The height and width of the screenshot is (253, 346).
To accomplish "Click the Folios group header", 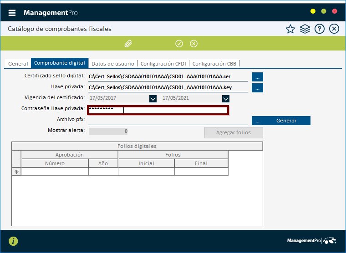I will [x=173, y=155].
